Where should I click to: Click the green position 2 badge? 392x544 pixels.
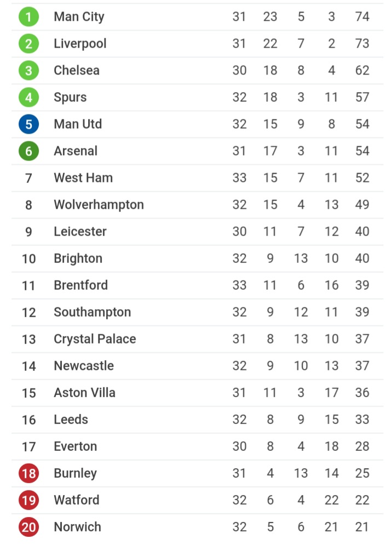click(29, 44)
